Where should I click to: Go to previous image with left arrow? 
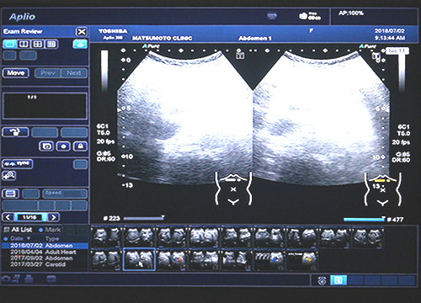8,217
